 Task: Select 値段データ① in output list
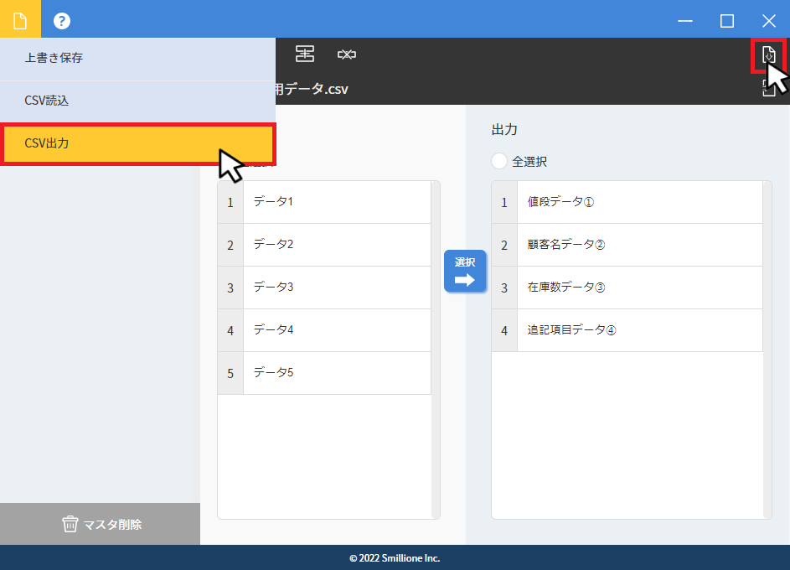[637, 202]
